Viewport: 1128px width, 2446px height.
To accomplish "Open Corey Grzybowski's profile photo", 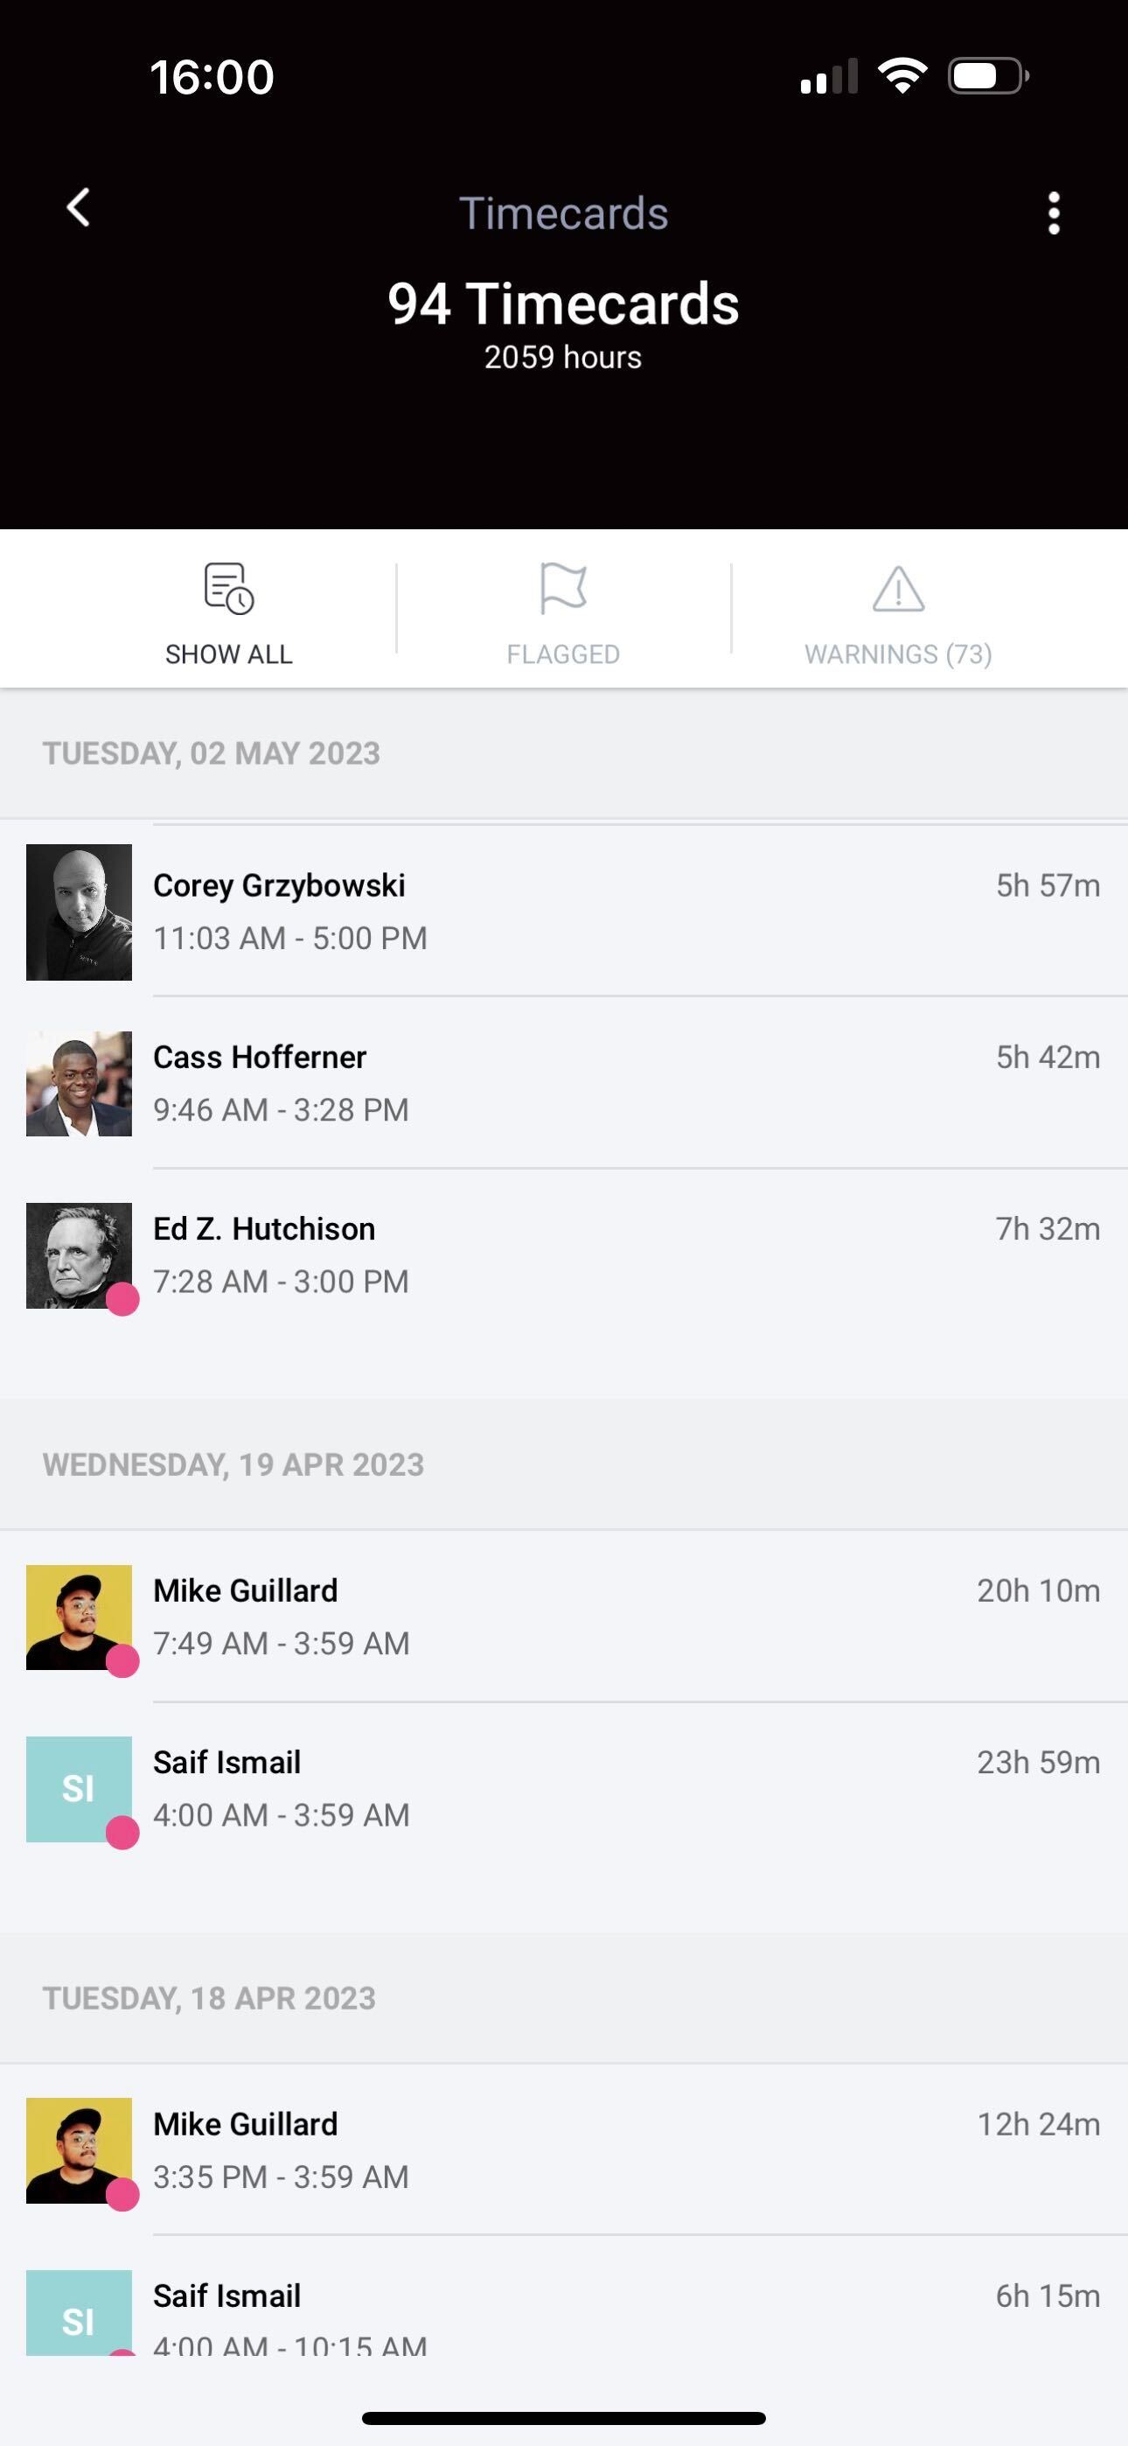I will 79,912.
